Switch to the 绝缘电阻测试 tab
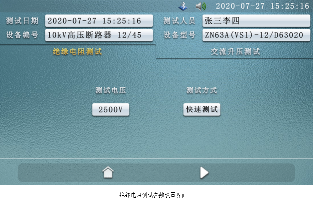The height and width of the screenshot is (202, 313). (77, 52)
